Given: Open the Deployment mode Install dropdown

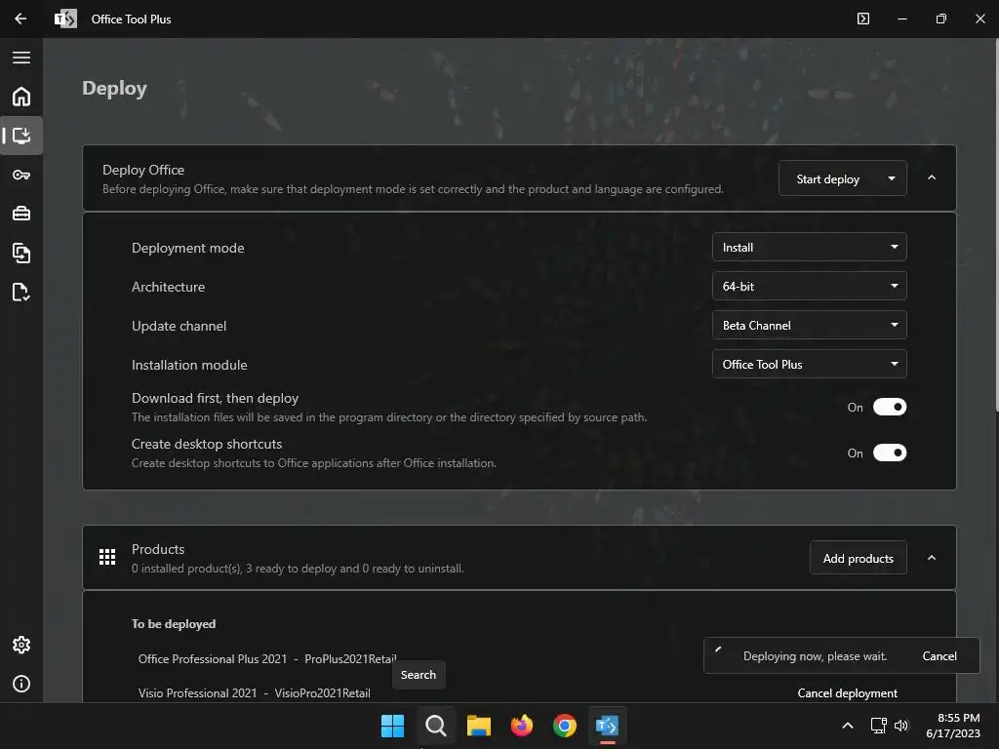Looking at the screenshot, I should [809, 247].
